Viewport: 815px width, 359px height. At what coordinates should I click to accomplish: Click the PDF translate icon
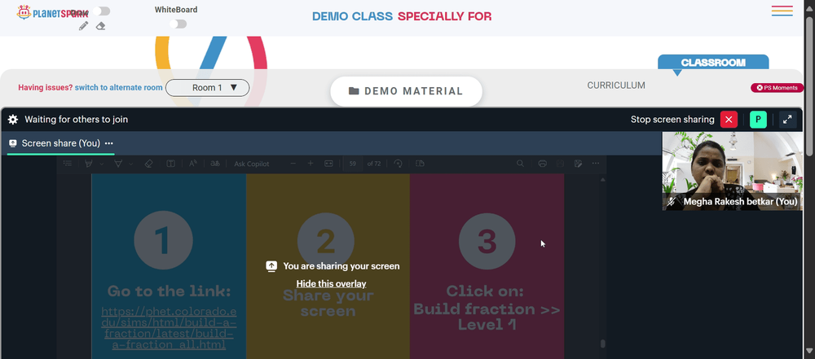[x=214, y=163]
